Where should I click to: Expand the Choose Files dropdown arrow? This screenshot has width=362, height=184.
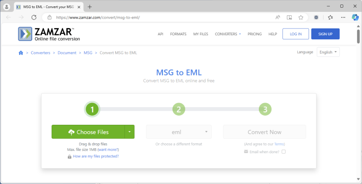(129, 132)
